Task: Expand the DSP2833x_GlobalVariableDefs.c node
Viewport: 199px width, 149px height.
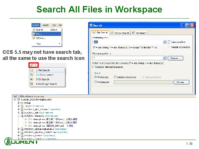Action: (19, 129)
